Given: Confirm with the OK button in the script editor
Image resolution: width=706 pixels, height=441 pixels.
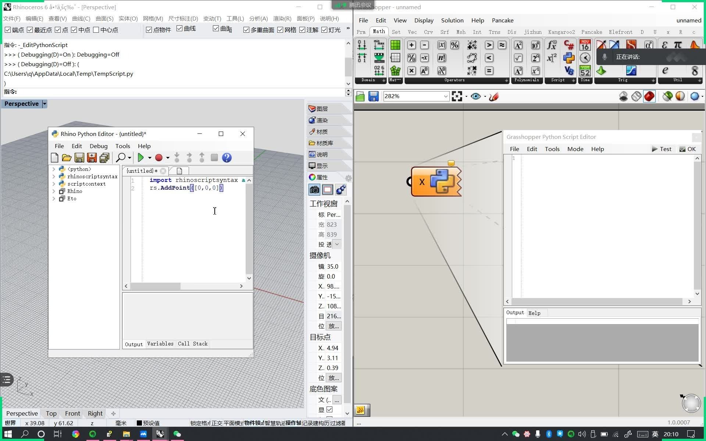Looking at the screenshot, I should (x=688, y=149).
